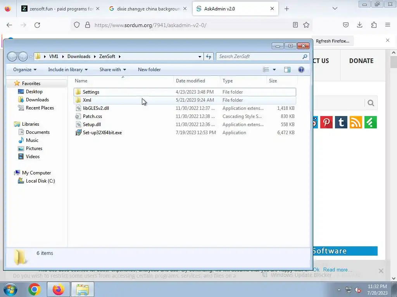
Task: Open Explorer taskbar button
Action: pos(83,289)
